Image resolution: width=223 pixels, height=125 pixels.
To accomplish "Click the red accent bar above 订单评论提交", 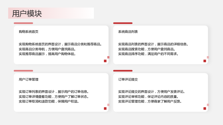I will coord(123,71).
